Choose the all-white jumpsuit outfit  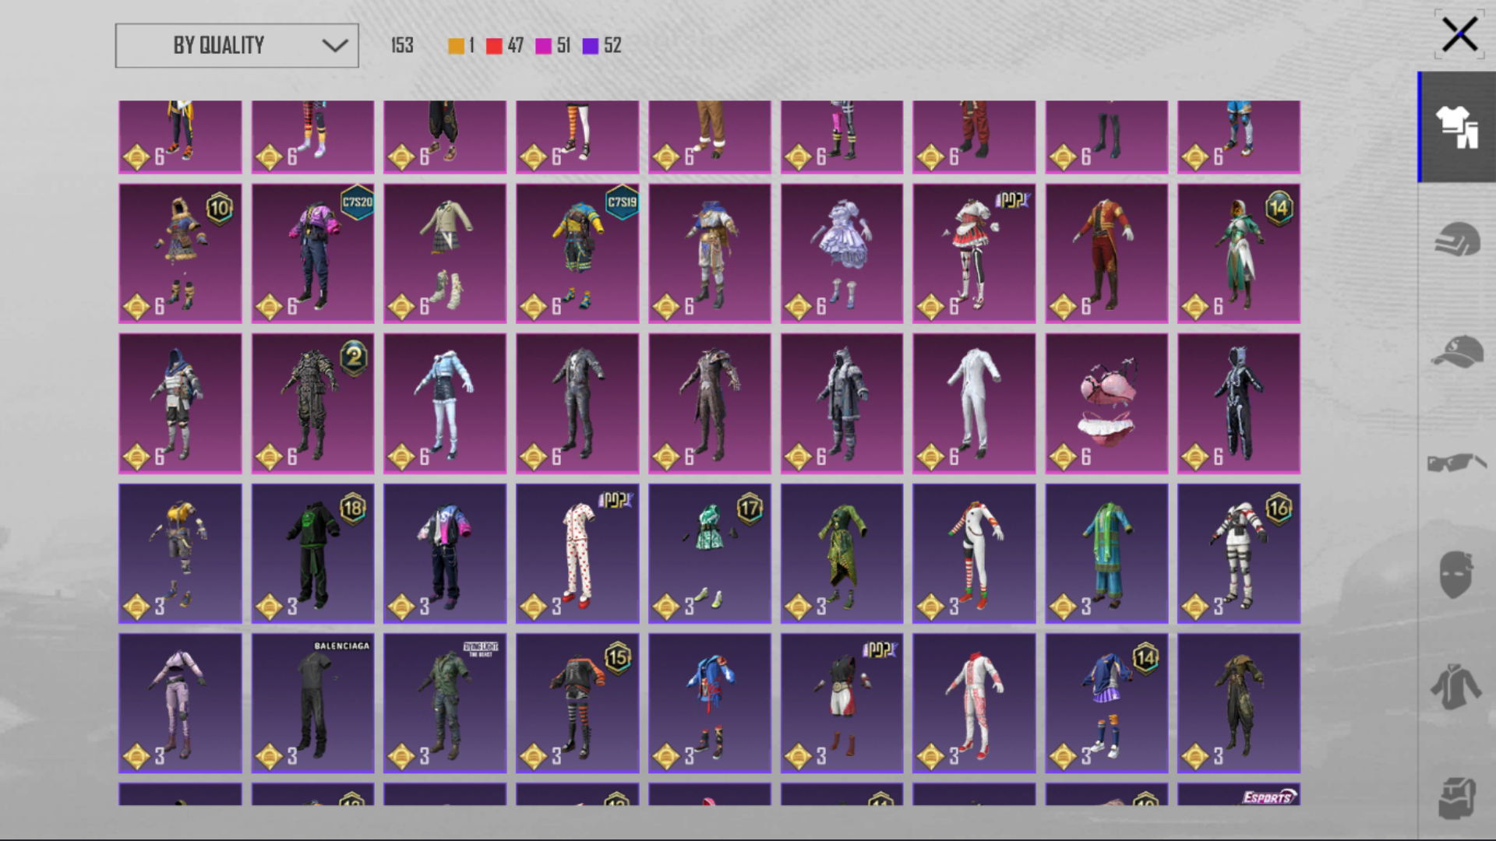[x=974, y=403]
